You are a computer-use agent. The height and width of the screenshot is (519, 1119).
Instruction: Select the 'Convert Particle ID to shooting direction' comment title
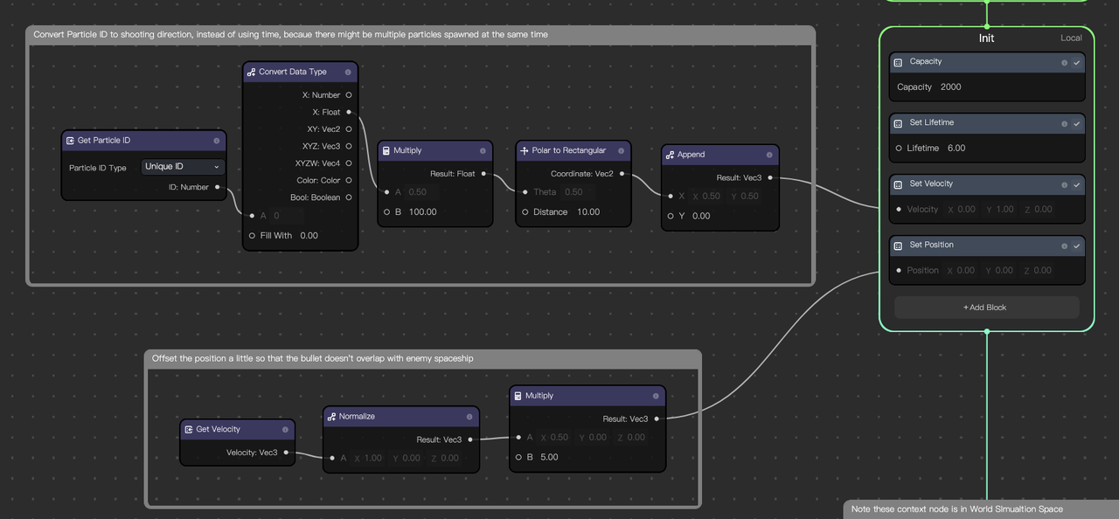click(290, 35)
